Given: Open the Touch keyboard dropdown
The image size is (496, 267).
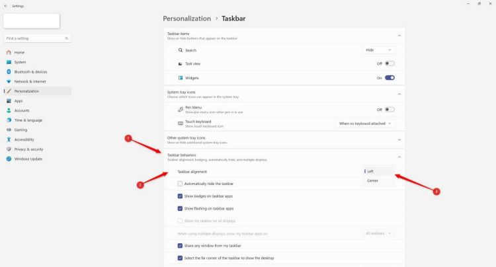Looking at the screenshot, I should [x=365, y=123].
